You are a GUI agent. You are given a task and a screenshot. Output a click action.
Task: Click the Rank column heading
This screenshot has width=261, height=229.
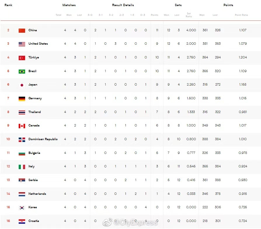click(x=8, y=5)
